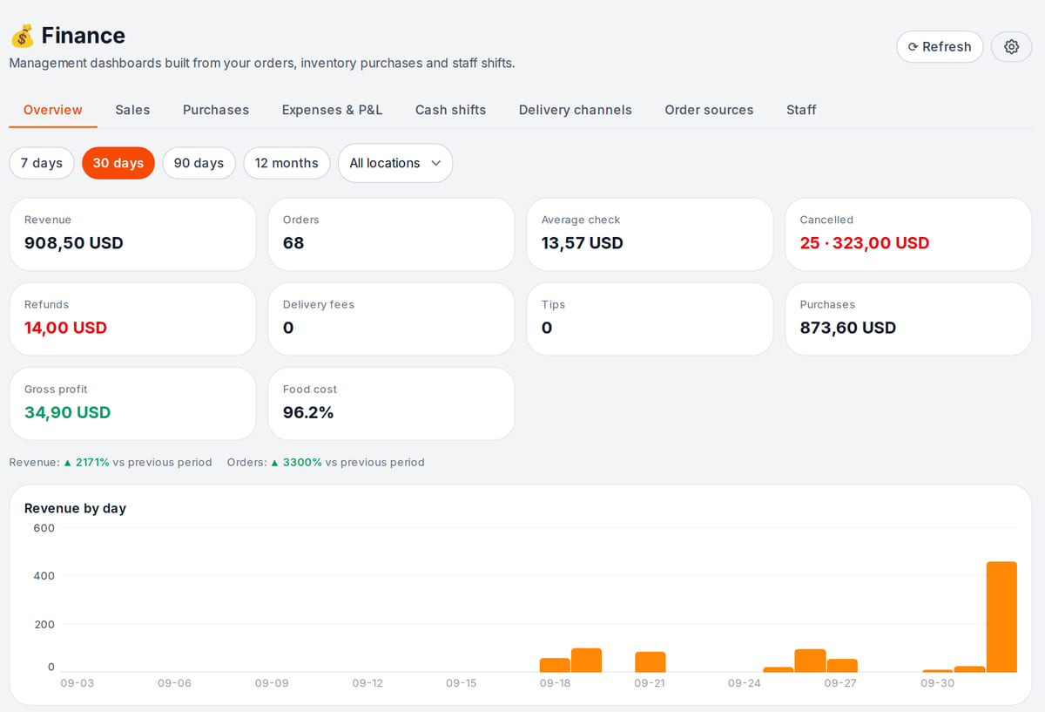This screenshot has height=712, width=1045.
Task: Click the Gross profit 34,90 USD value
Action: 67,412
